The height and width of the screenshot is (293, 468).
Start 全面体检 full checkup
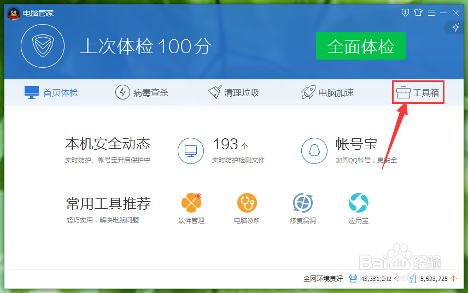pyautogui.click(x=360, y=46)
